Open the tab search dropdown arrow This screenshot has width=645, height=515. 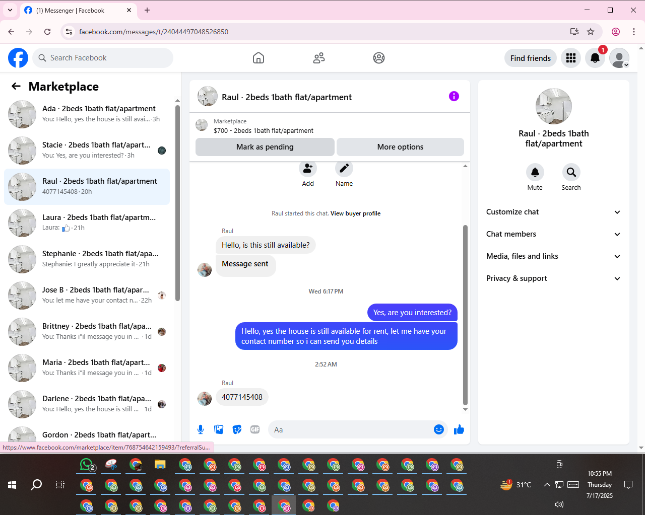(x=10, y=10)
